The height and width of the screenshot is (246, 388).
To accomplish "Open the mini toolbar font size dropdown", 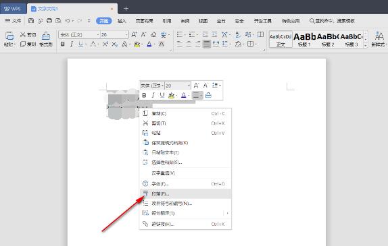I will 189,86.
